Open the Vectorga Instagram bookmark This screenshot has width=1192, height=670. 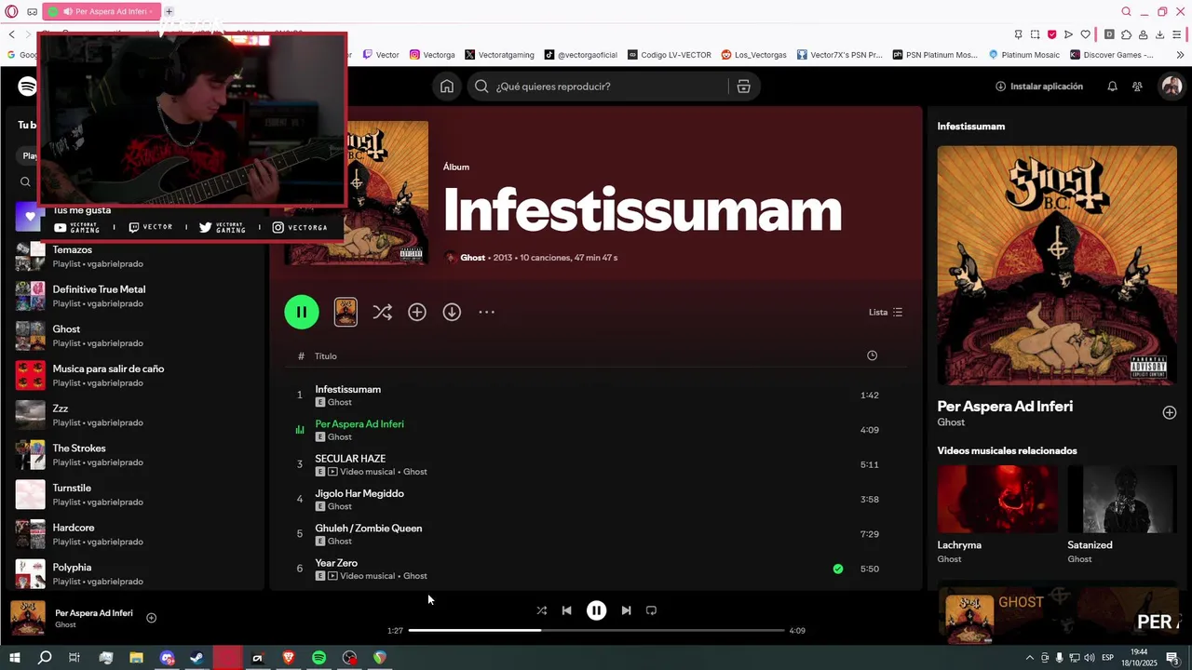click(x=432, y=55)
